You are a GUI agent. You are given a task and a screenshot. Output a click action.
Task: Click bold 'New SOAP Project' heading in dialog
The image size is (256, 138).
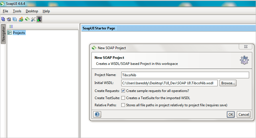pyautogui.click(x=110, y=58)
